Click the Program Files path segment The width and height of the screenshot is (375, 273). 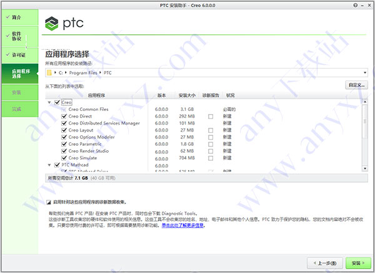pos(83,73)
